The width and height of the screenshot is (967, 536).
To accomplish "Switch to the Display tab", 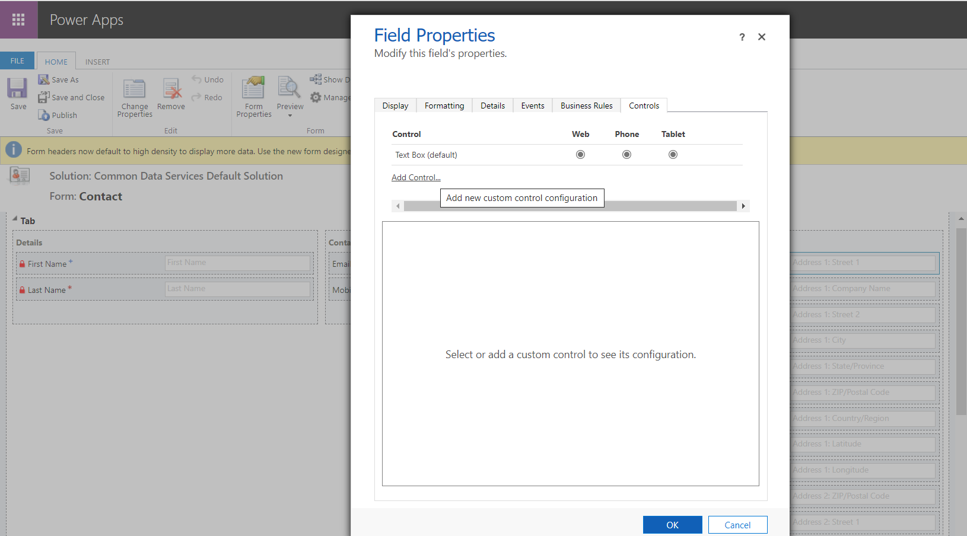I will click(x=395, y=106).
